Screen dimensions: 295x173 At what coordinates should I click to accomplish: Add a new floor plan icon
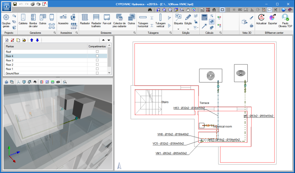(x=7, y=40)
